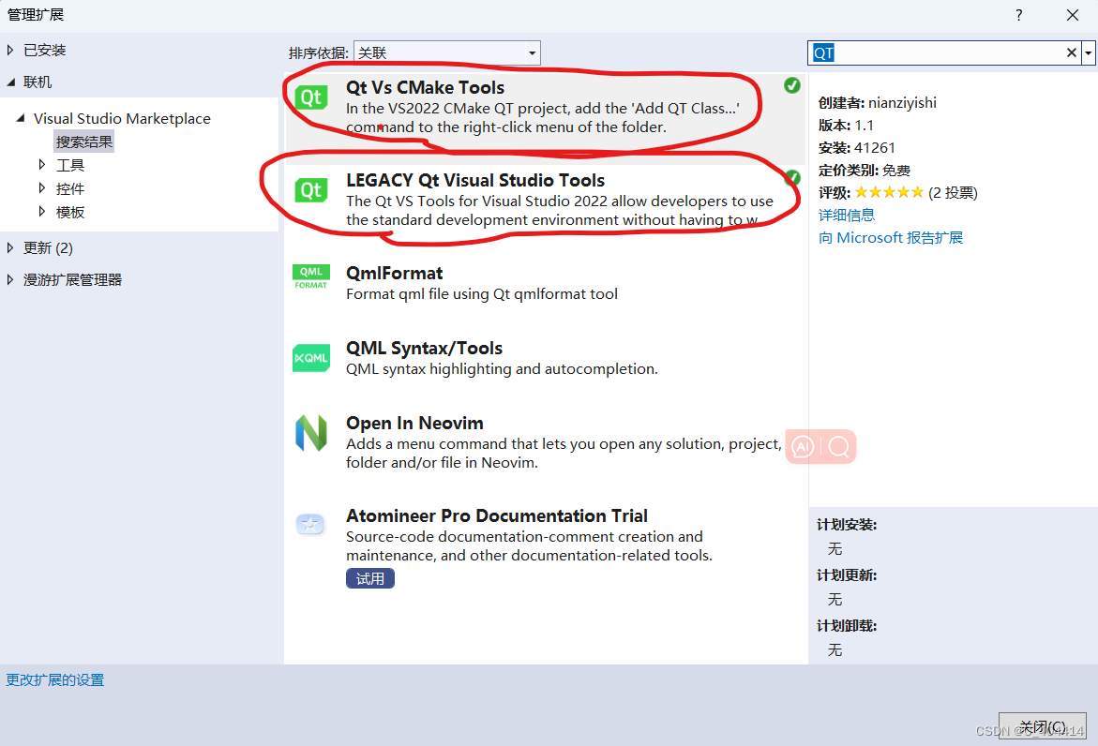Click the Atomineer Pro Documentation icon
Screen dimensions: 1098x746
[310, 524]
